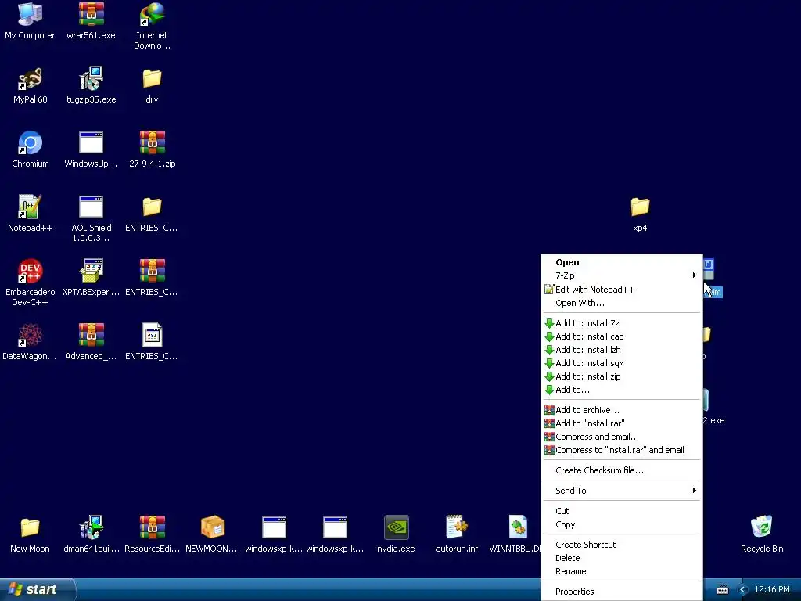The image size is (801, 601).
Task: Choose Add to: install.cab
Action: click(622, 336)
